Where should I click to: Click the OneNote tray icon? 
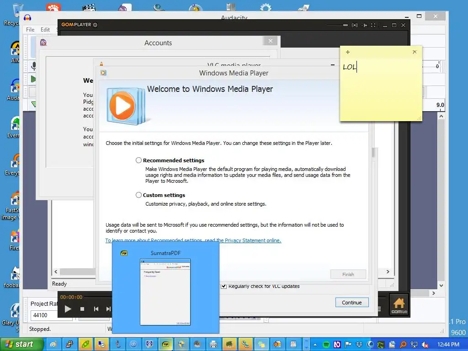tap(337, 345)
